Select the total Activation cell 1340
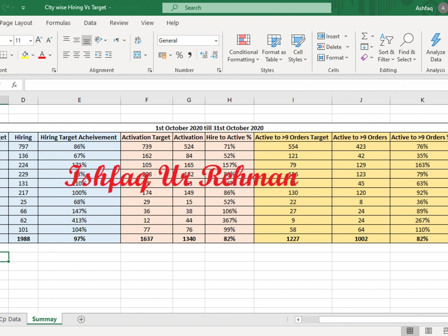The width and height of the screenshot is (448, 336). 189,239
